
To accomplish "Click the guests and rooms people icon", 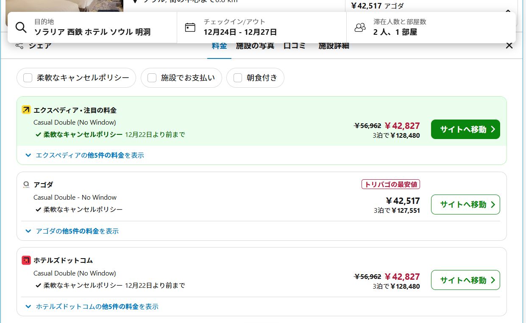I will [360, 27].
